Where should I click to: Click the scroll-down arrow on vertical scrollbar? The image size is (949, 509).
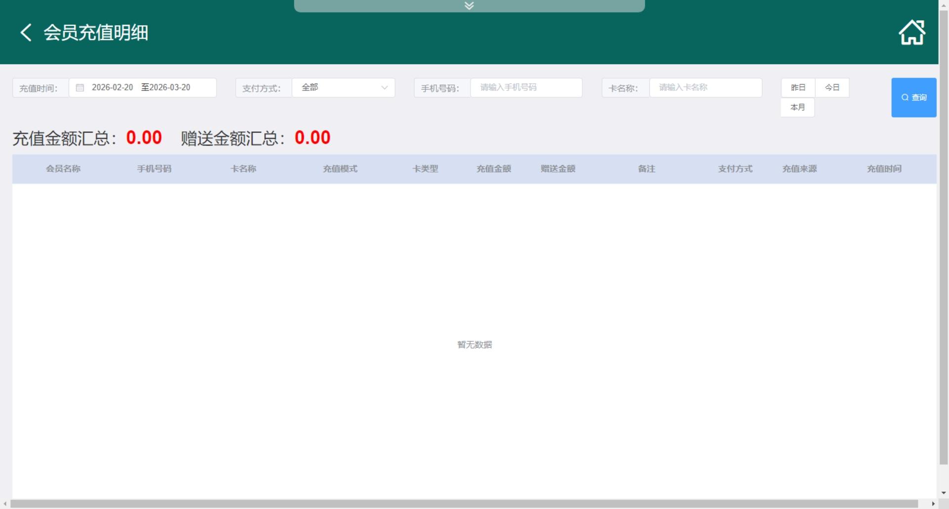click(x=944, y=493)
